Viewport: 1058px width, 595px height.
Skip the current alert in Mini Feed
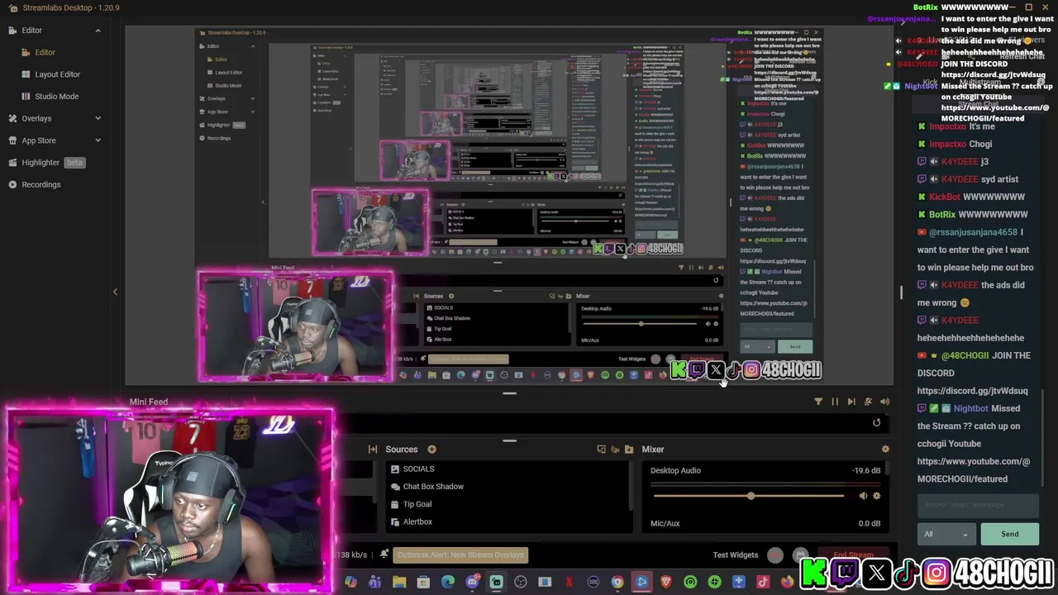[851, 402]
